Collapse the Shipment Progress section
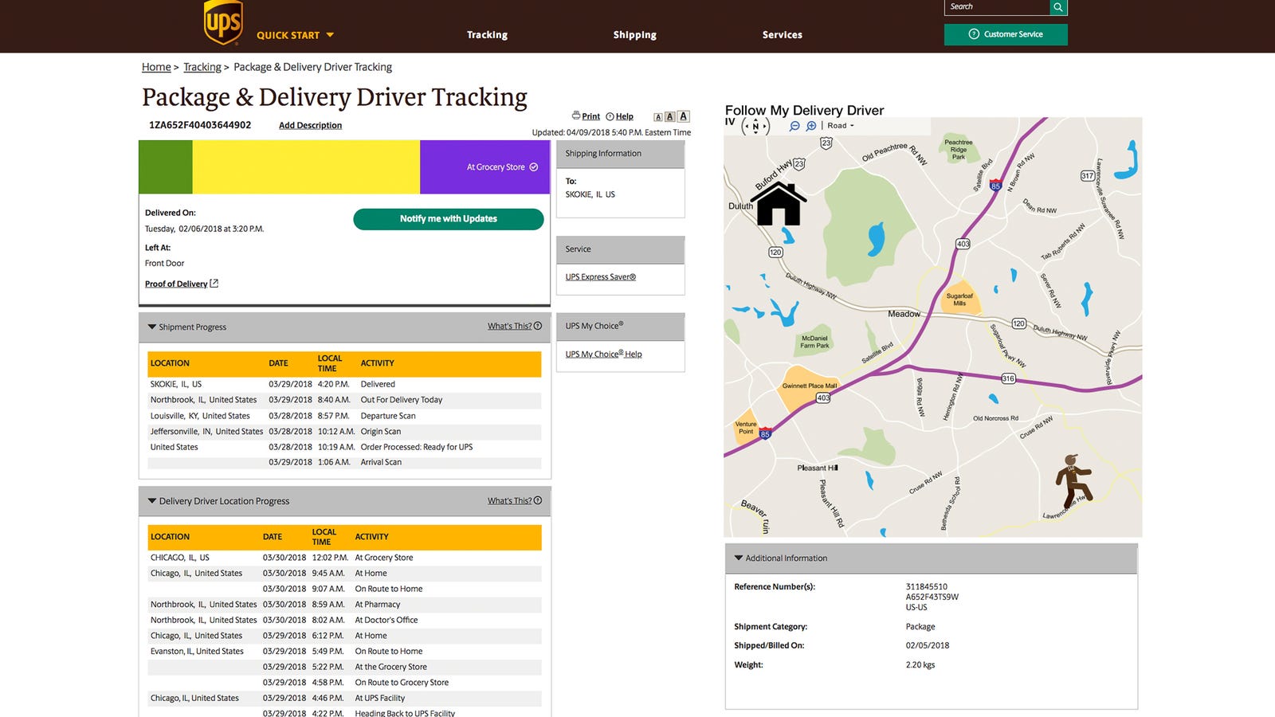This screenshot has height=717, width=1275. pyautogui.click(x=151, y=327)
